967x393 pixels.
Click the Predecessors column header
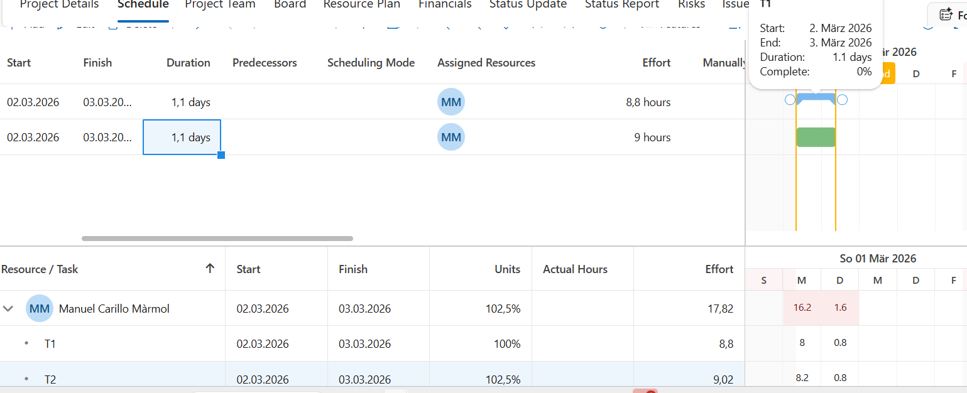(265, 63)
